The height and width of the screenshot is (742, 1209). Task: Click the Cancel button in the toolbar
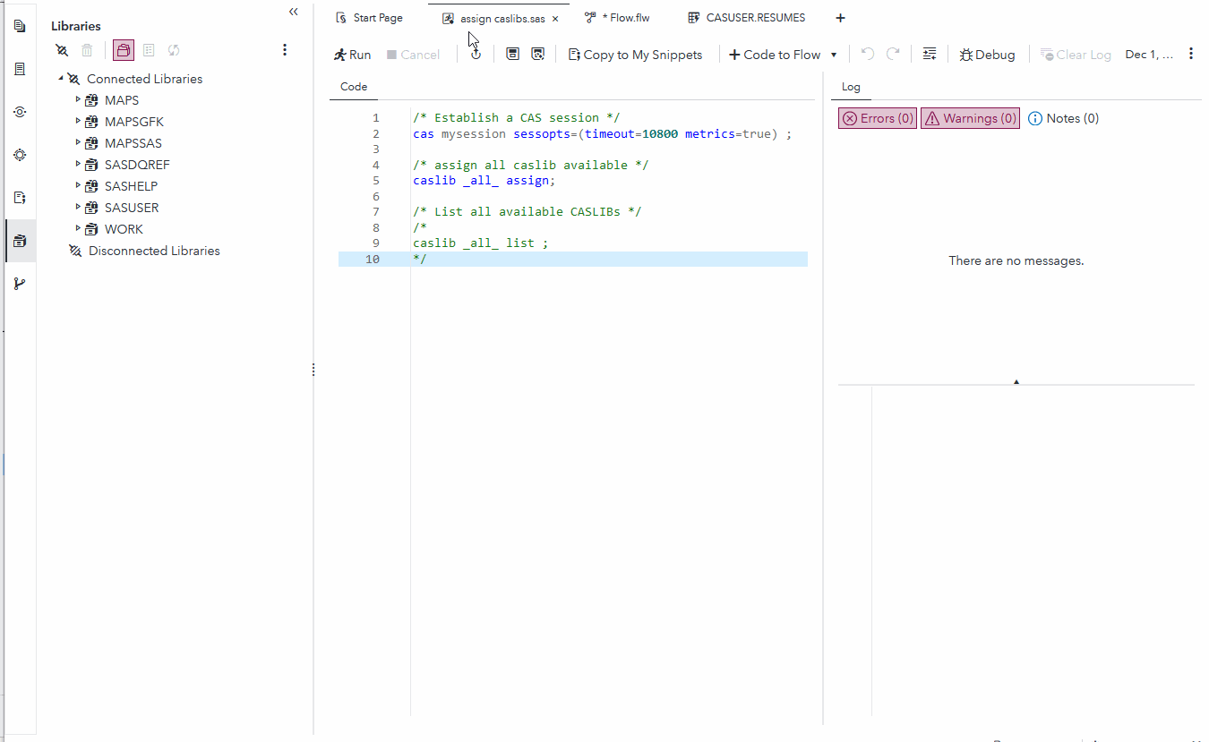click(x=413, y=55)
